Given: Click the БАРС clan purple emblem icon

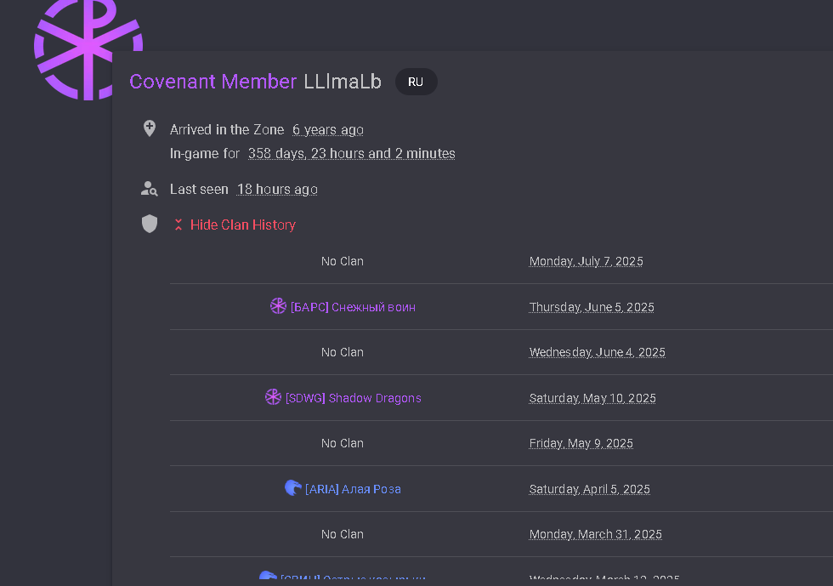Looking at the screenshot, I should pyautogui.click(x=279, y=306).
